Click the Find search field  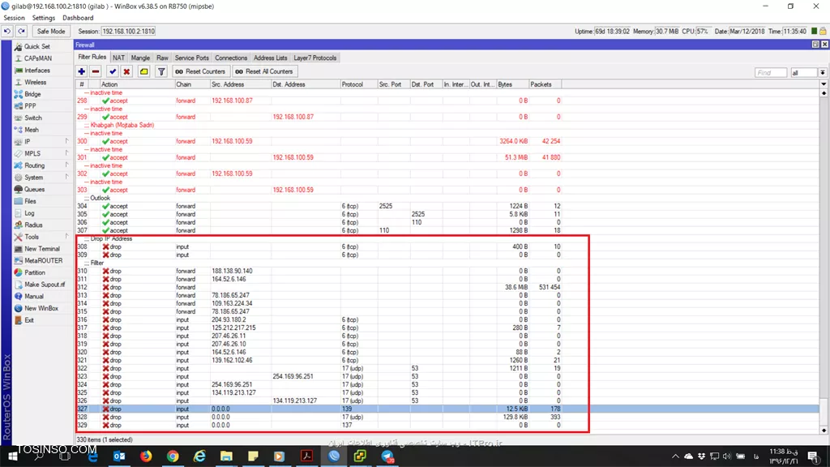click(x=771, y=72)
